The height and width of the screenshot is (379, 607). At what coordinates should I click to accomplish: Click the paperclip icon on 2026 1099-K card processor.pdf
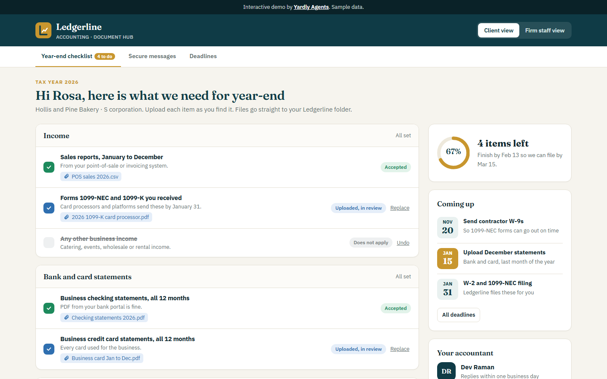66,217
